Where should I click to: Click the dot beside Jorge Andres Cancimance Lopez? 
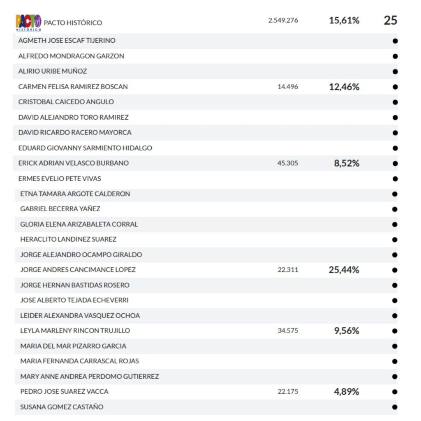pyautogui.click(x=395, y=270)
